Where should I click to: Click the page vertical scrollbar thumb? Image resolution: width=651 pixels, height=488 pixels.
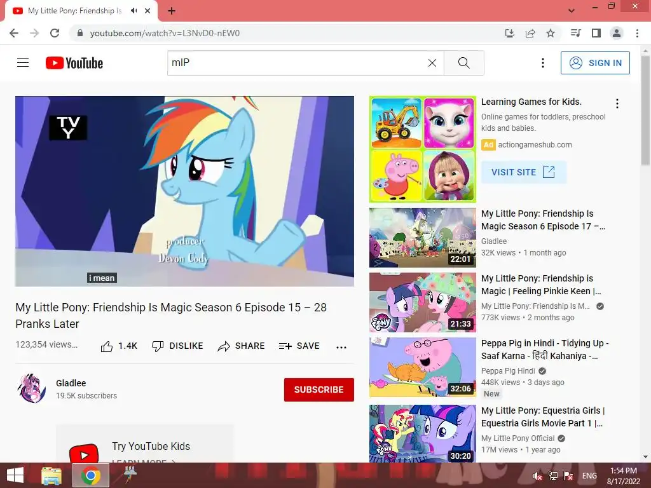(645, 110)
